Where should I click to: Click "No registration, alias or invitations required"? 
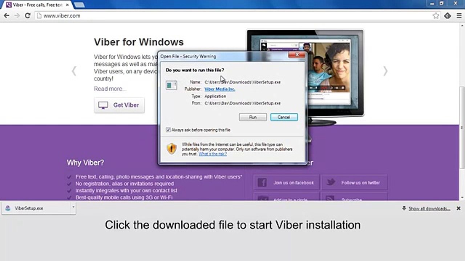(125, 184)
